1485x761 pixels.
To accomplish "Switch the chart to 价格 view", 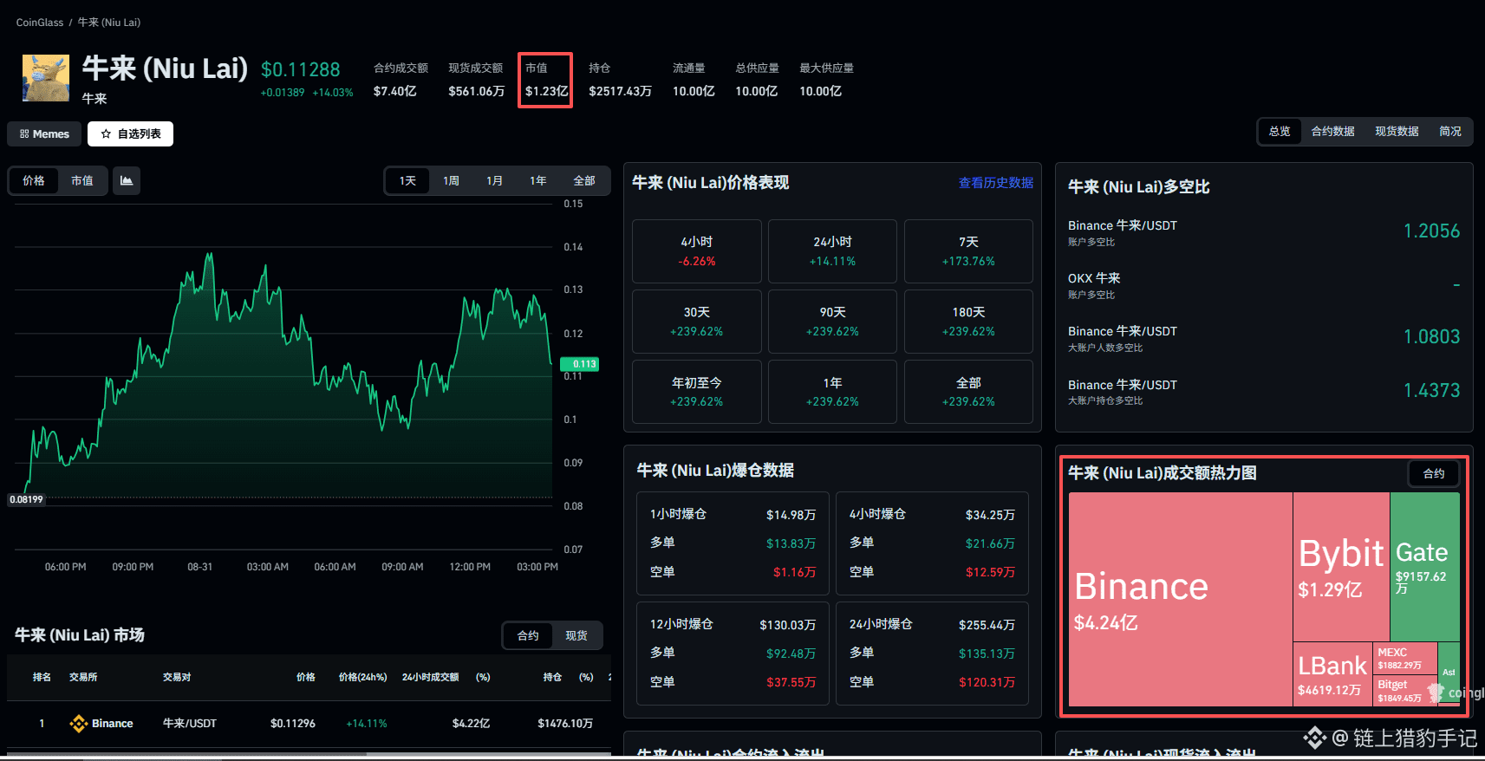I will [x=34, y=180].
